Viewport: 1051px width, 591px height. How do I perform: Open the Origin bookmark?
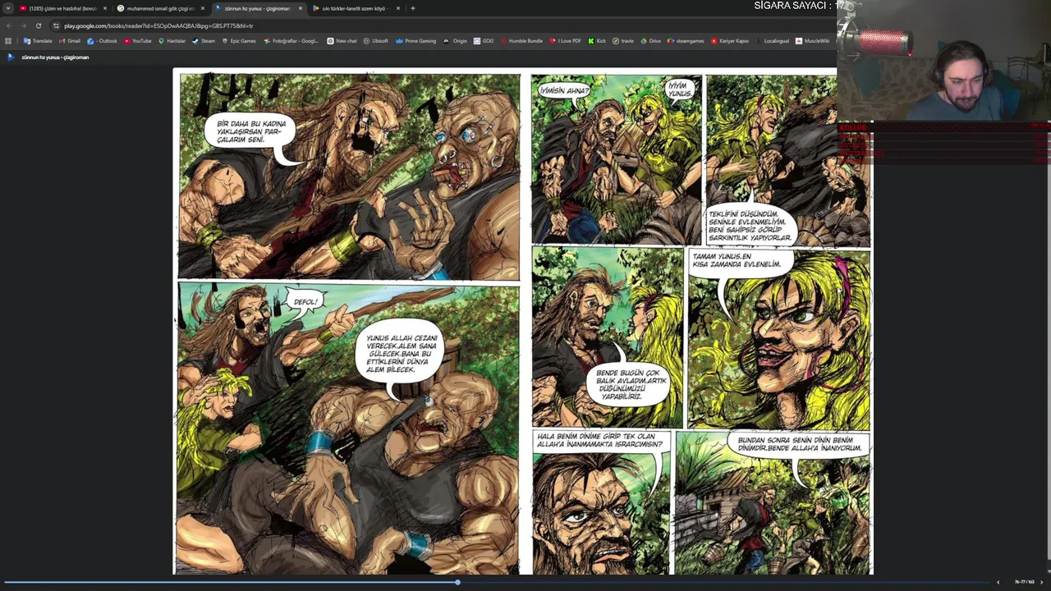click(x=455, y=41)
